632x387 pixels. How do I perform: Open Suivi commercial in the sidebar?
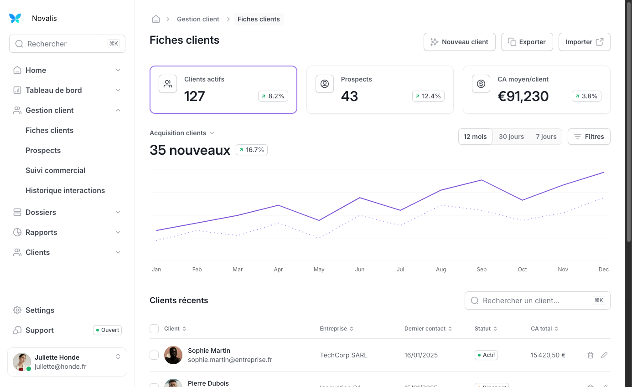pos(56,170)
